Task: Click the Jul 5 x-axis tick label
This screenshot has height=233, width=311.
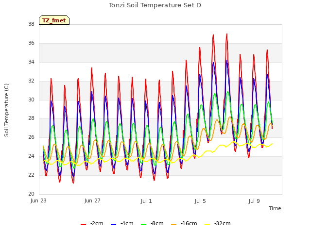Action: (200, 201)
